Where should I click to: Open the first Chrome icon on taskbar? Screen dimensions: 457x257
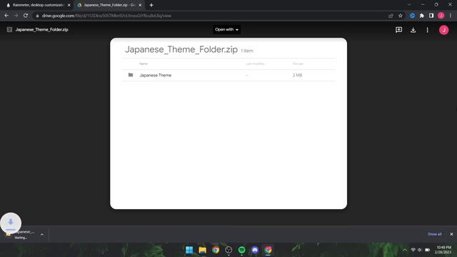(216, 250)
